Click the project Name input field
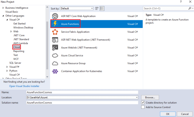This screenshot has height=117, width=194. click(x=82, y=92)
